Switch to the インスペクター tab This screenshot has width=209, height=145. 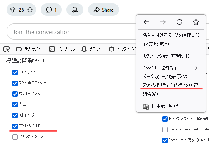click(123, 49)
